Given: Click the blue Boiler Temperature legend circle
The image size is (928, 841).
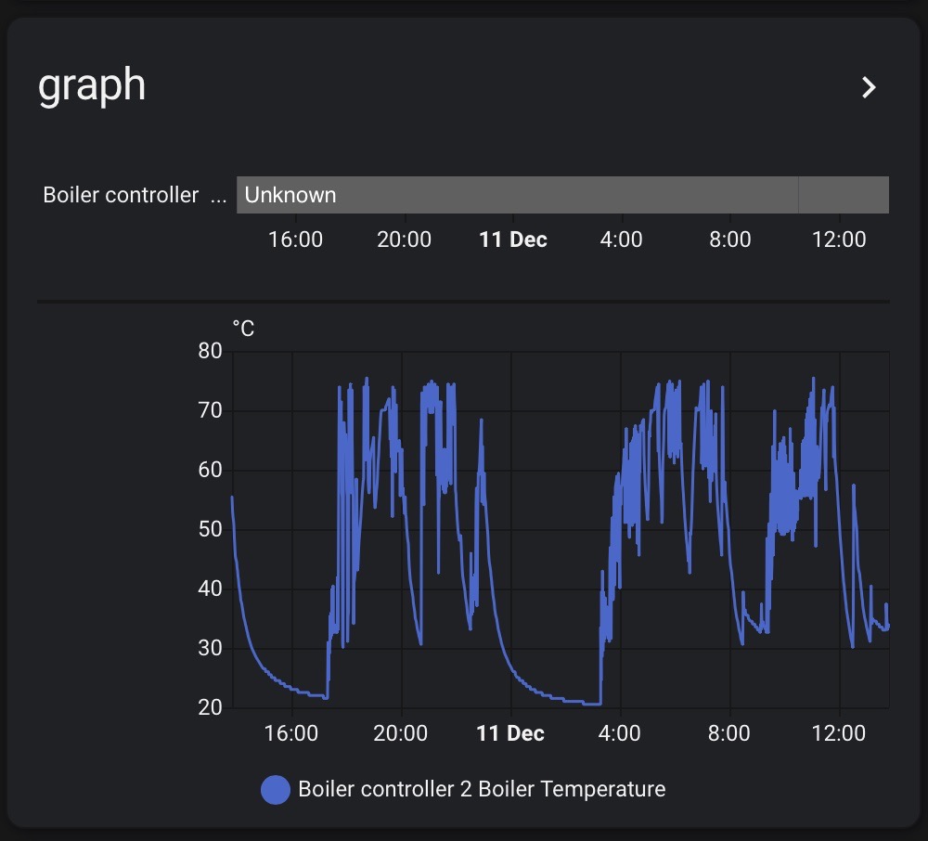Looking at the screenshot, I should [x=276, y=790].
